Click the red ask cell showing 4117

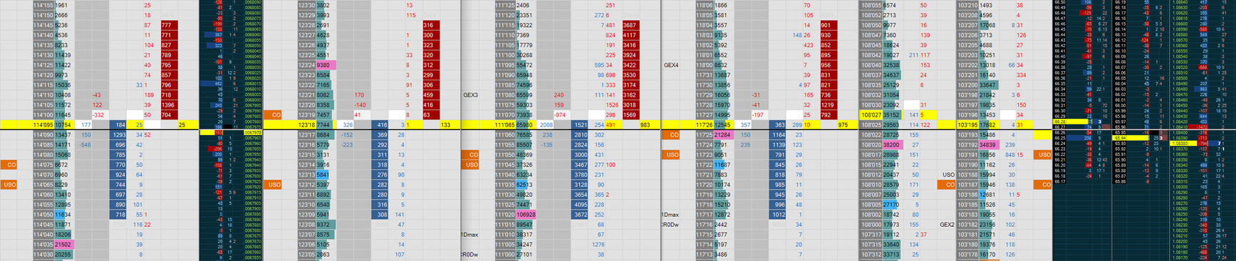pos(630,35)
